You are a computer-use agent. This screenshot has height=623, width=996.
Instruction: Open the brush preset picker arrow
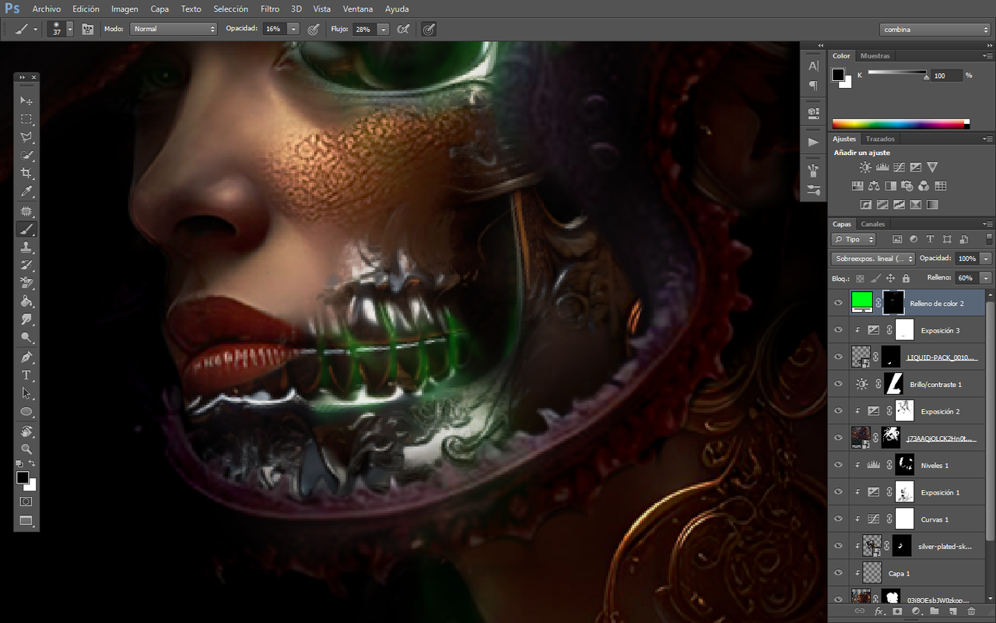70,29
